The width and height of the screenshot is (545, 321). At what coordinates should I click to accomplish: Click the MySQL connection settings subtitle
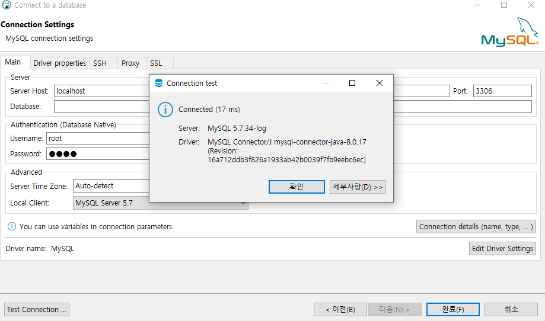click(49, 38)
